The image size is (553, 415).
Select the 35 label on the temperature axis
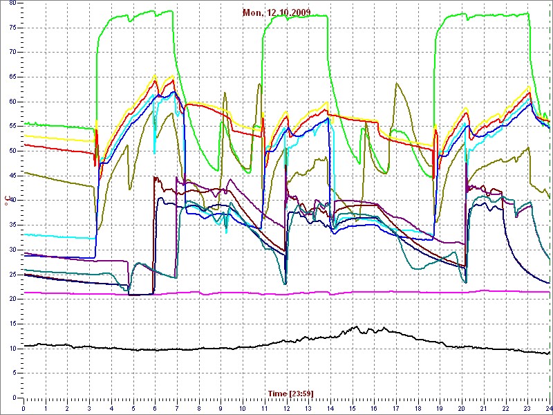[x=12, y=225]
